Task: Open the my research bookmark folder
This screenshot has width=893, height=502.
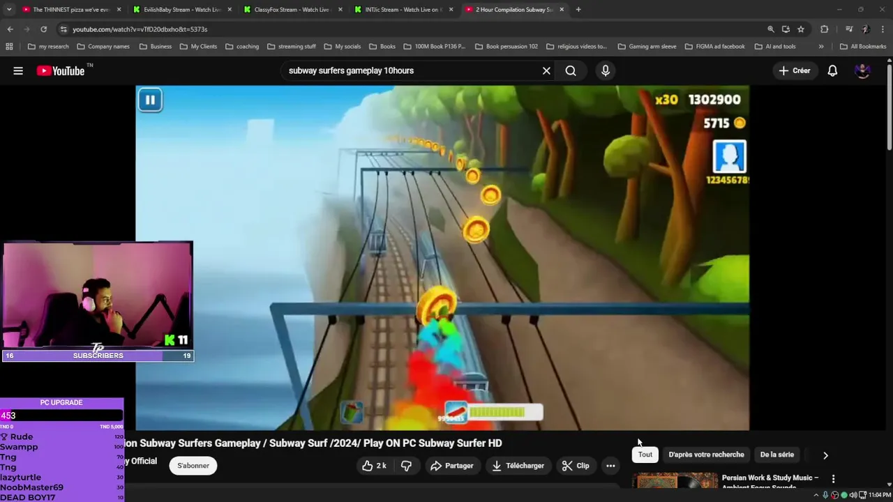Action: 48,47
